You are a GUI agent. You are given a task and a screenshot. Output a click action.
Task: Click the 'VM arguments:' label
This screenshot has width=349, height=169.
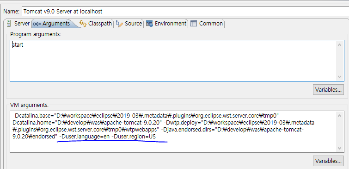[29, 105]
